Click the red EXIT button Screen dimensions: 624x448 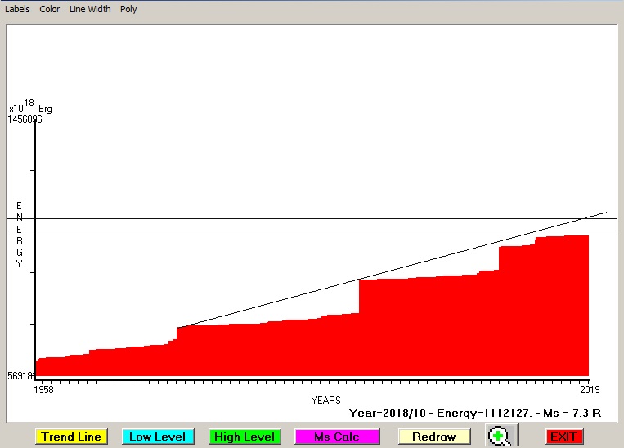564,437
